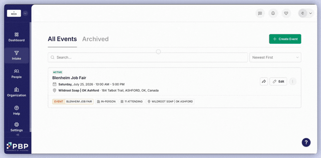This screenshot has width=321, height=158.
Task: Click the EVENT Blenheim Job Fair tag
Action: coord(73,101)
